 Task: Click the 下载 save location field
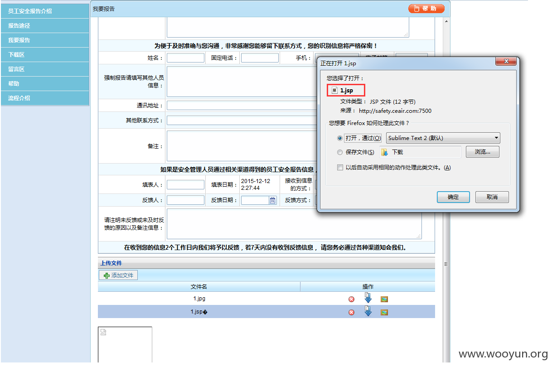click(419, 152)
